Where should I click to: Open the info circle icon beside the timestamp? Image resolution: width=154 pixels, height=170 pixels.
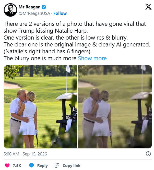148,154
